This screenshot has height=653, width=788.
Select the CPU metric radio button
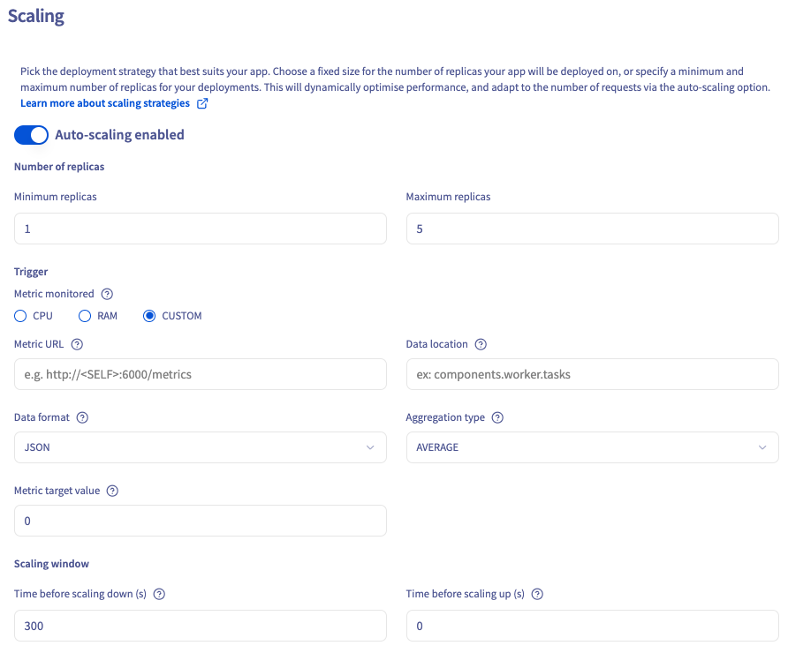20,316
